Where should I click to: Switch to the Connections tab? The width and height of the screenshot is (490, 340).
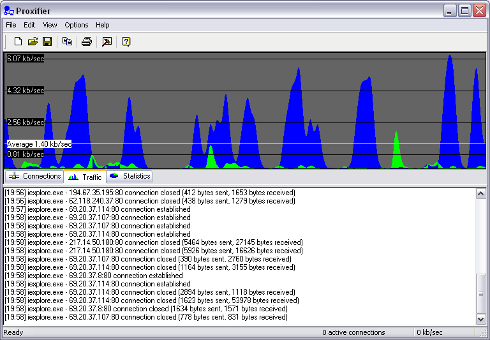click(34, 176)
